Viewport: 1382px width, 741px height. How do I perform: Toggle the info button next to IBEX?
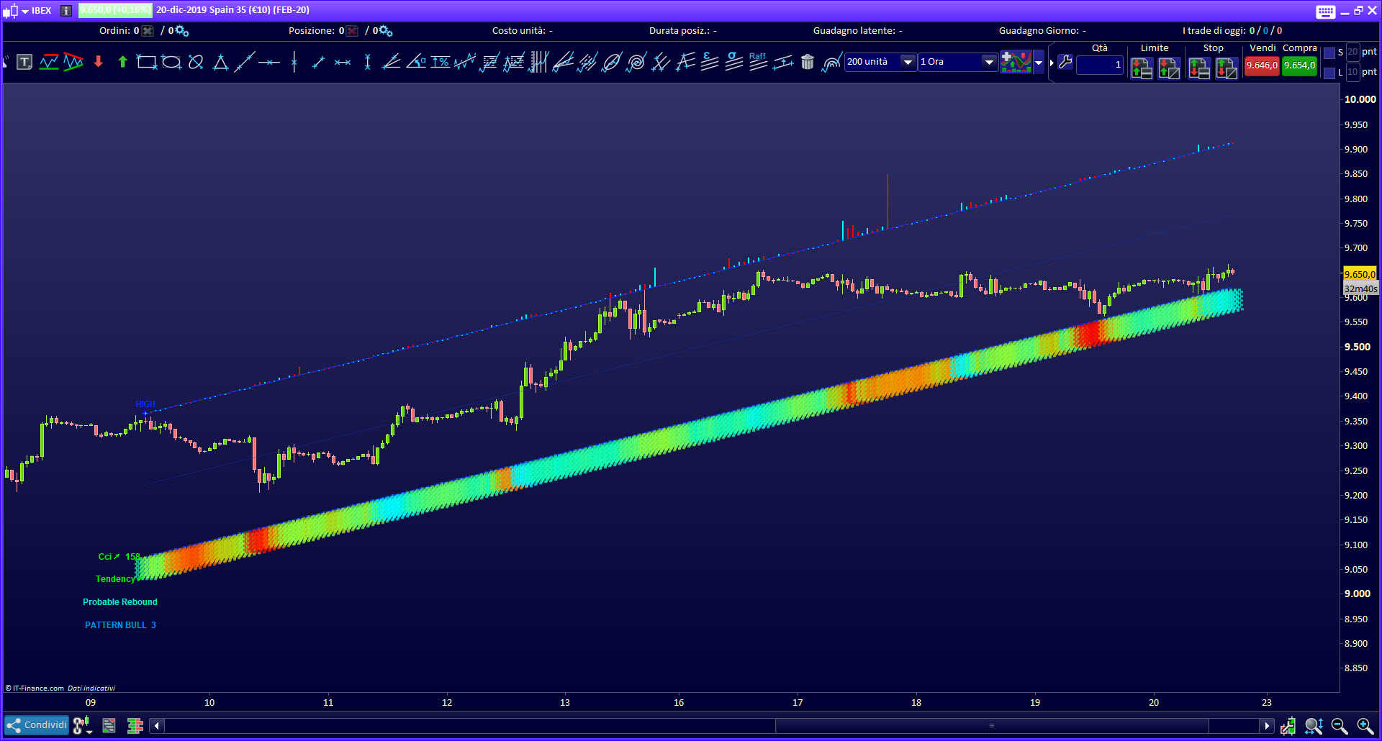66,11
